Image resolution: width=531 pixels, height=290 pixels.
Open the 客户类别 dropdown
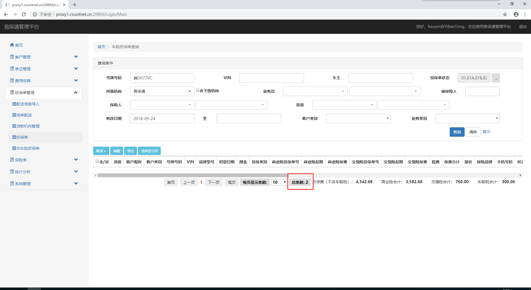coord(358,118)
